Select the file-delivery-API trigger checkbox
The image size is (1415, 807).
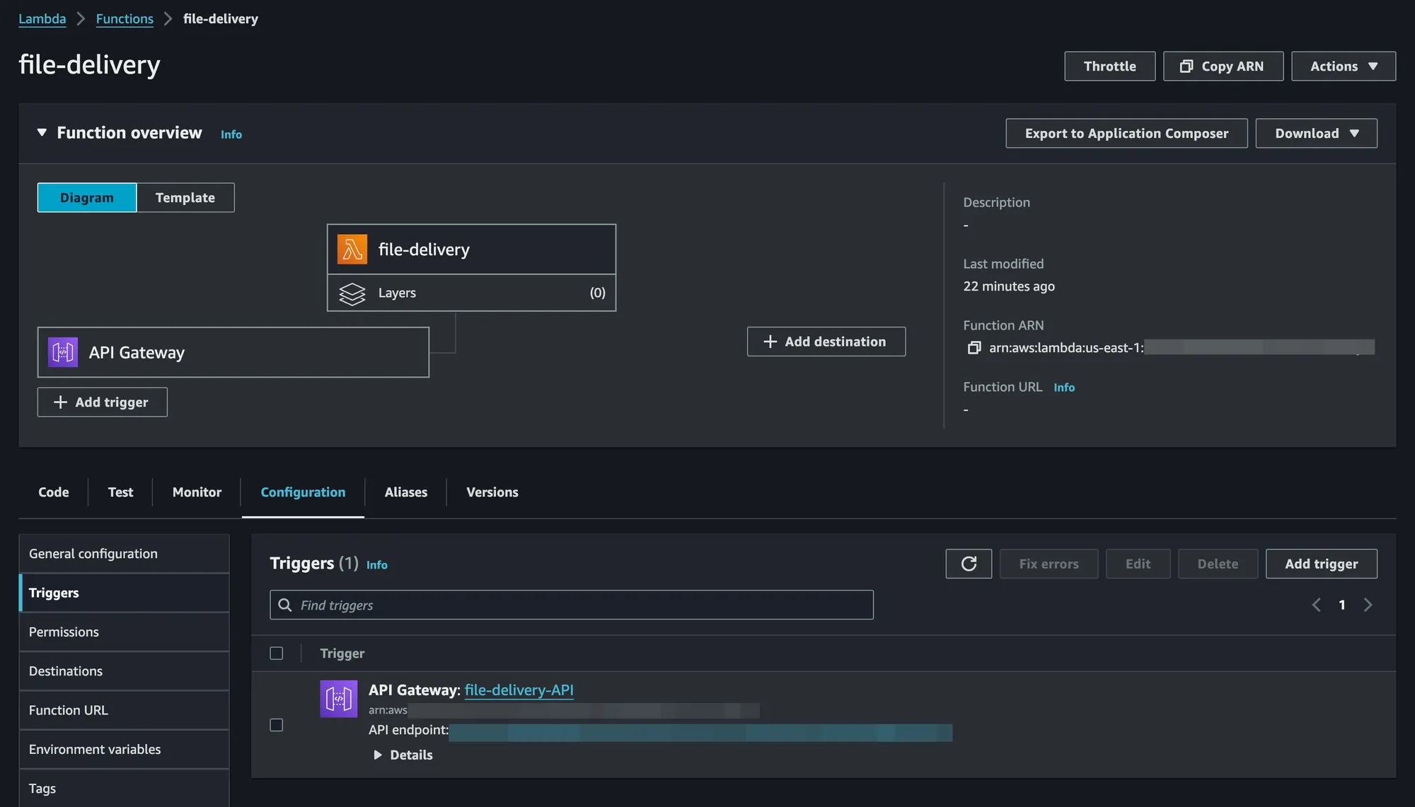click(x=277, y=725)
